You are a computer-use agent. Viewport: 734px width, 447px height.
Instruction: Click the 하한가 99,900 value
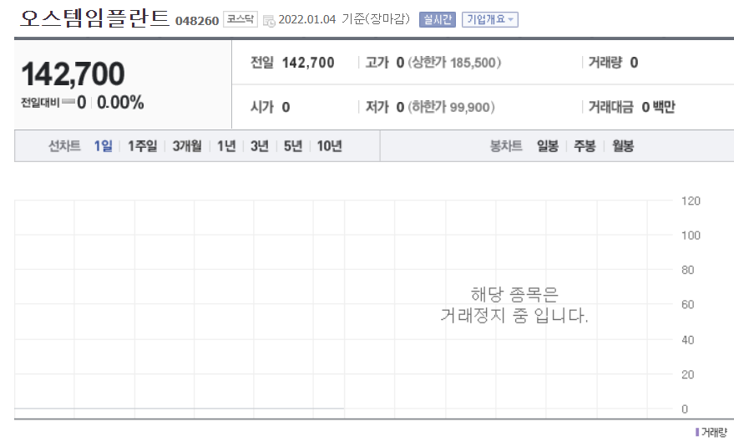(451, 107)
